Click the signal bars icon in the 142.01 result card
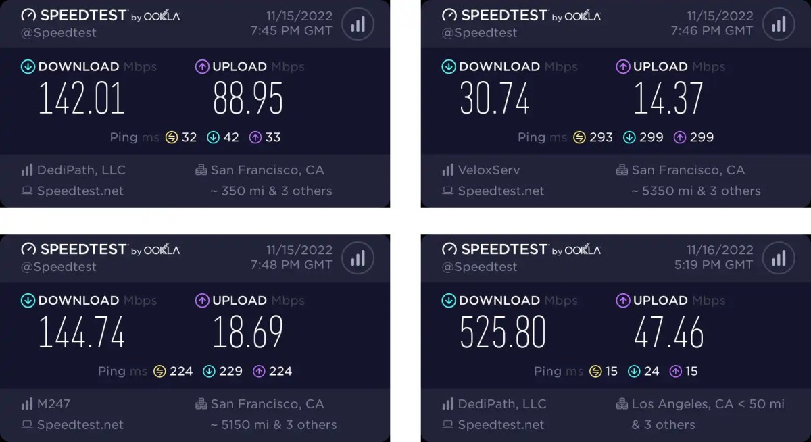Viewport: 811px width, 442px height. (358, 24)
